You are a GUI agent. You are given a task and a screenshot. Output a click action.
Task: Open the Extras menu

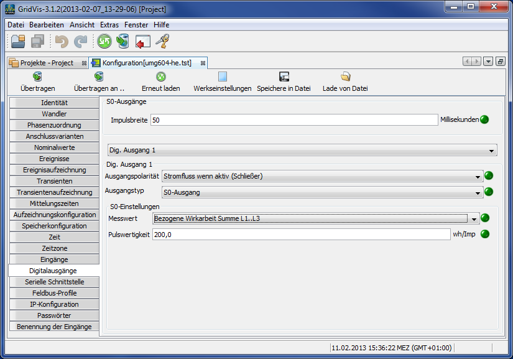[x=109, y=25]
